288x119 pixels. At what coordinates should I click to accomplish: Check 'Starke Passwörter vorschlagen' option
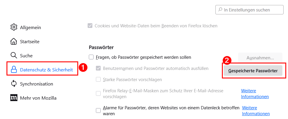pos(98,80)
